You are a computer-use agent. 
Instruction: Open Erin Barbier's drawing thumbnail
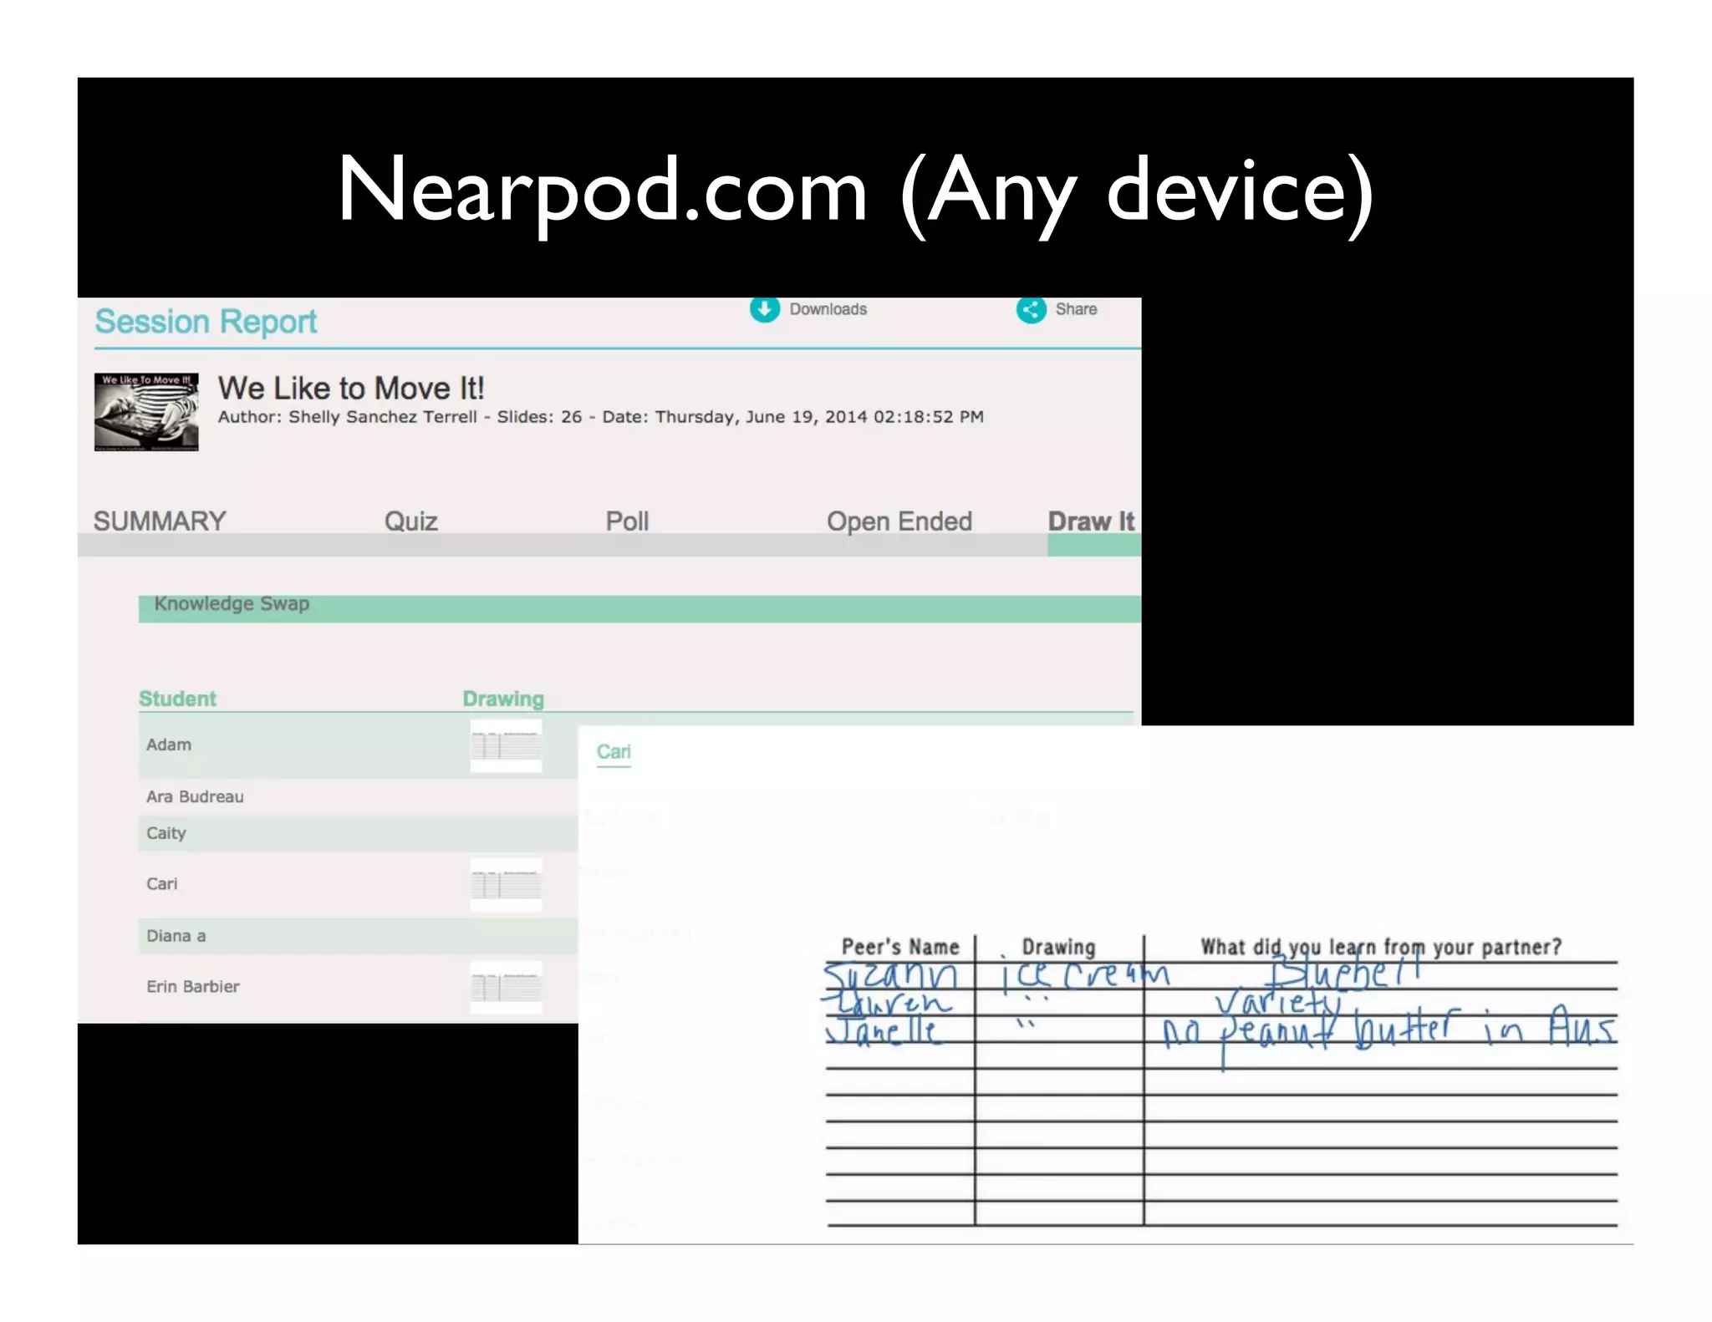(x=506, y=987)
